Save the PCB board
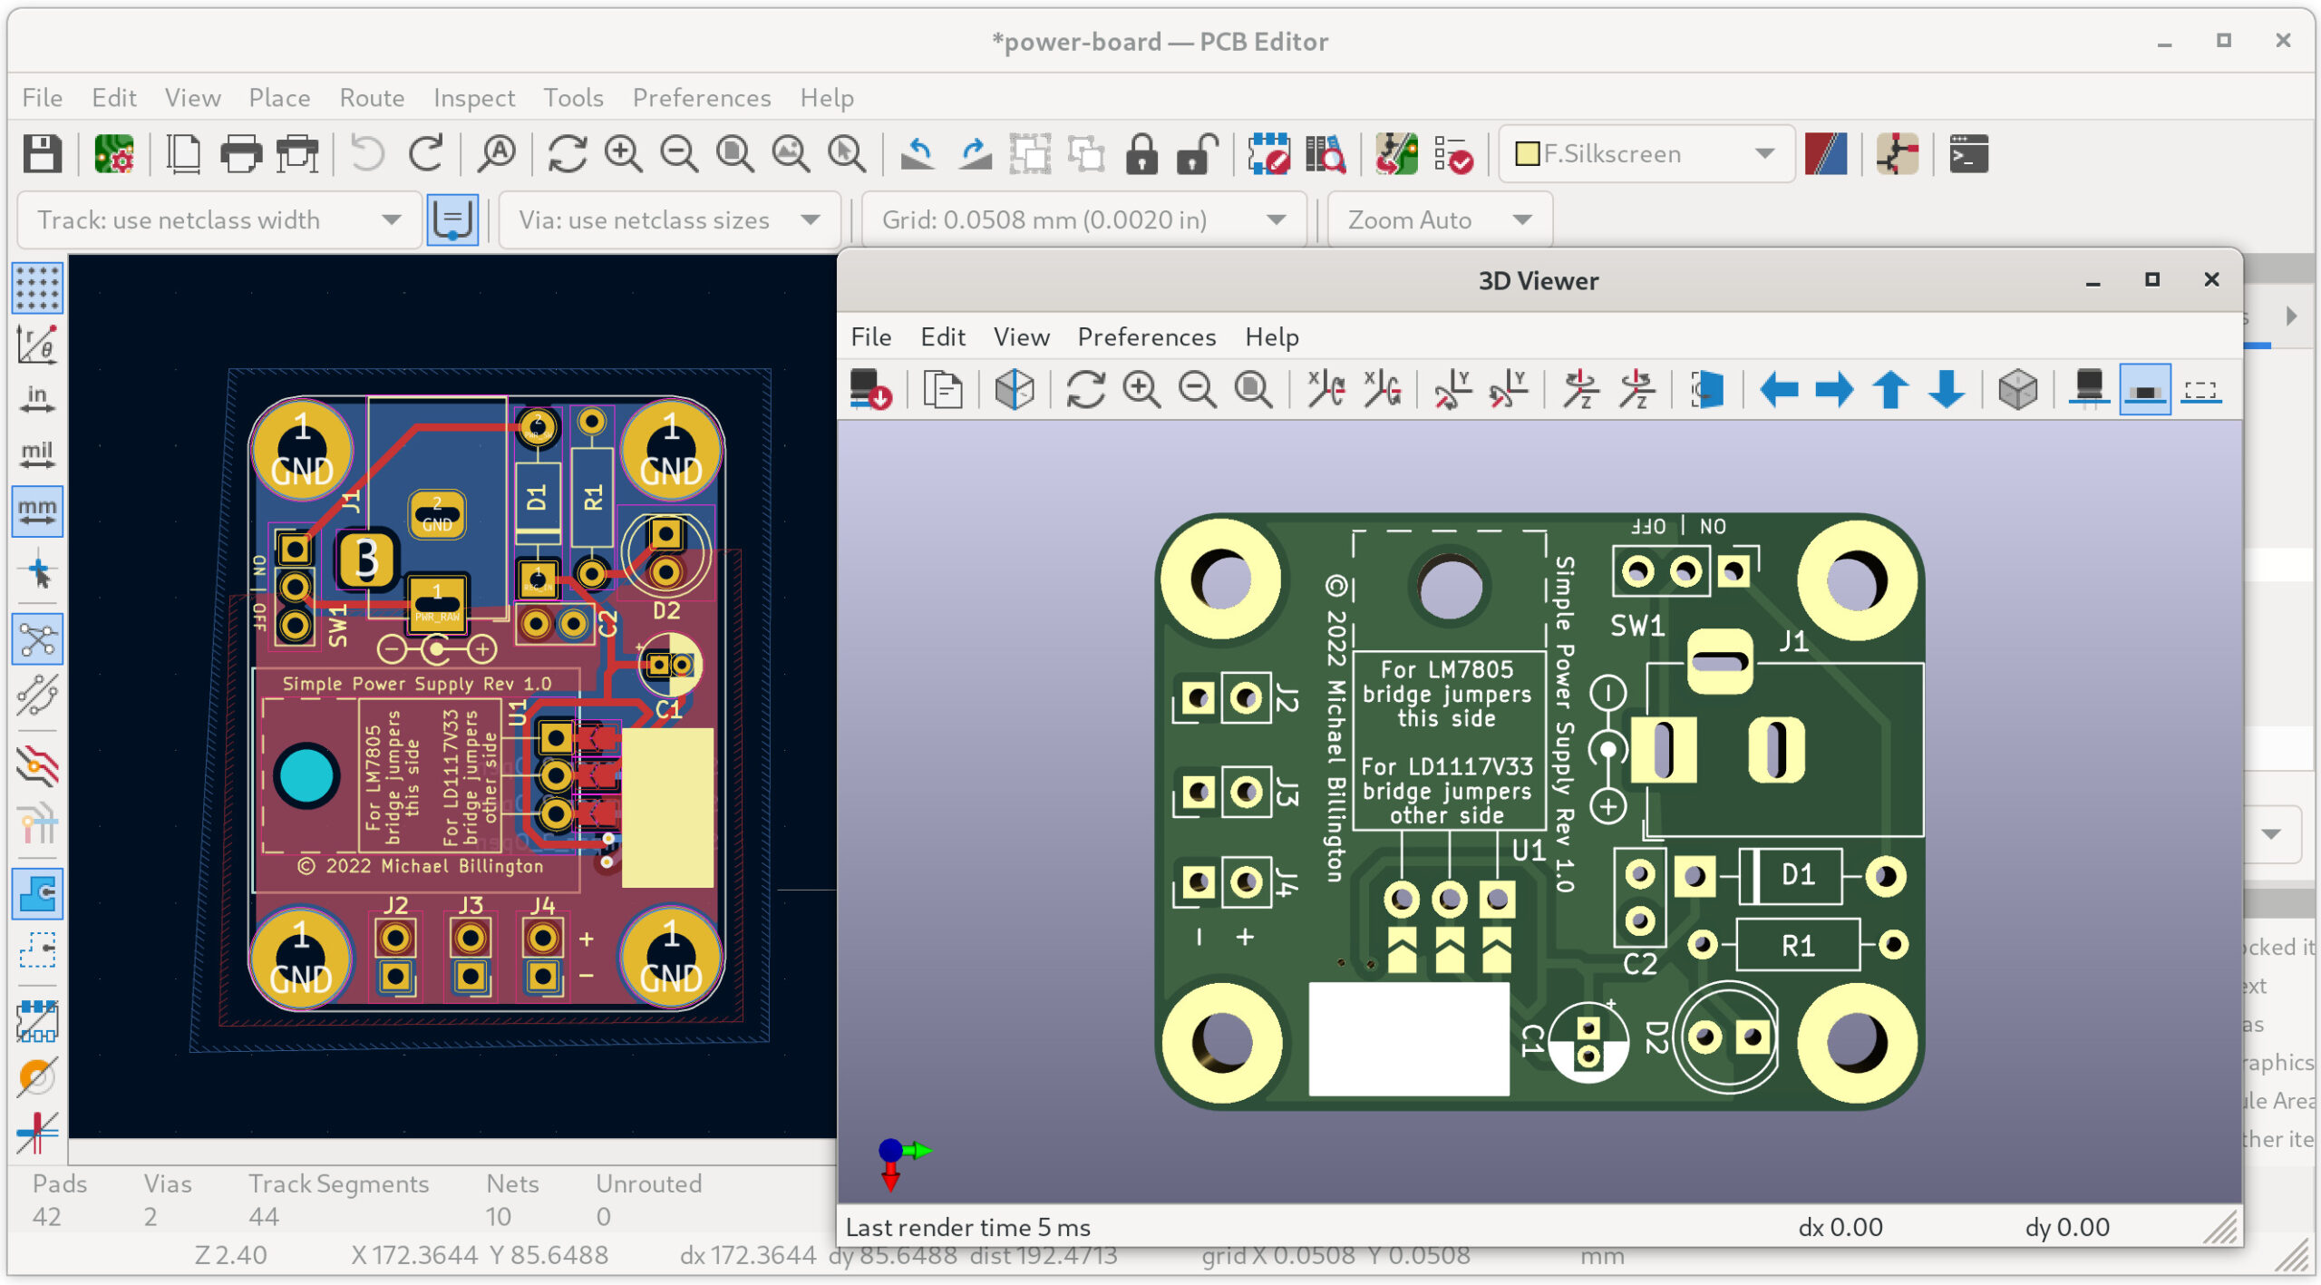The width and height of the screenshot is (2321, 1285). pyautogui.click(x=42, y=154)
